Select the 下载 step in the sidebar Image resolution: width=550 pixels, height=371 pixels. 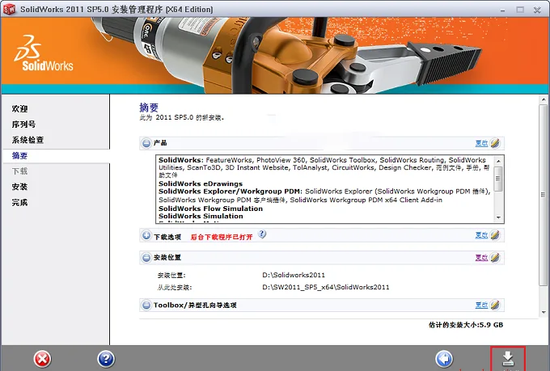tap(19, 171)
